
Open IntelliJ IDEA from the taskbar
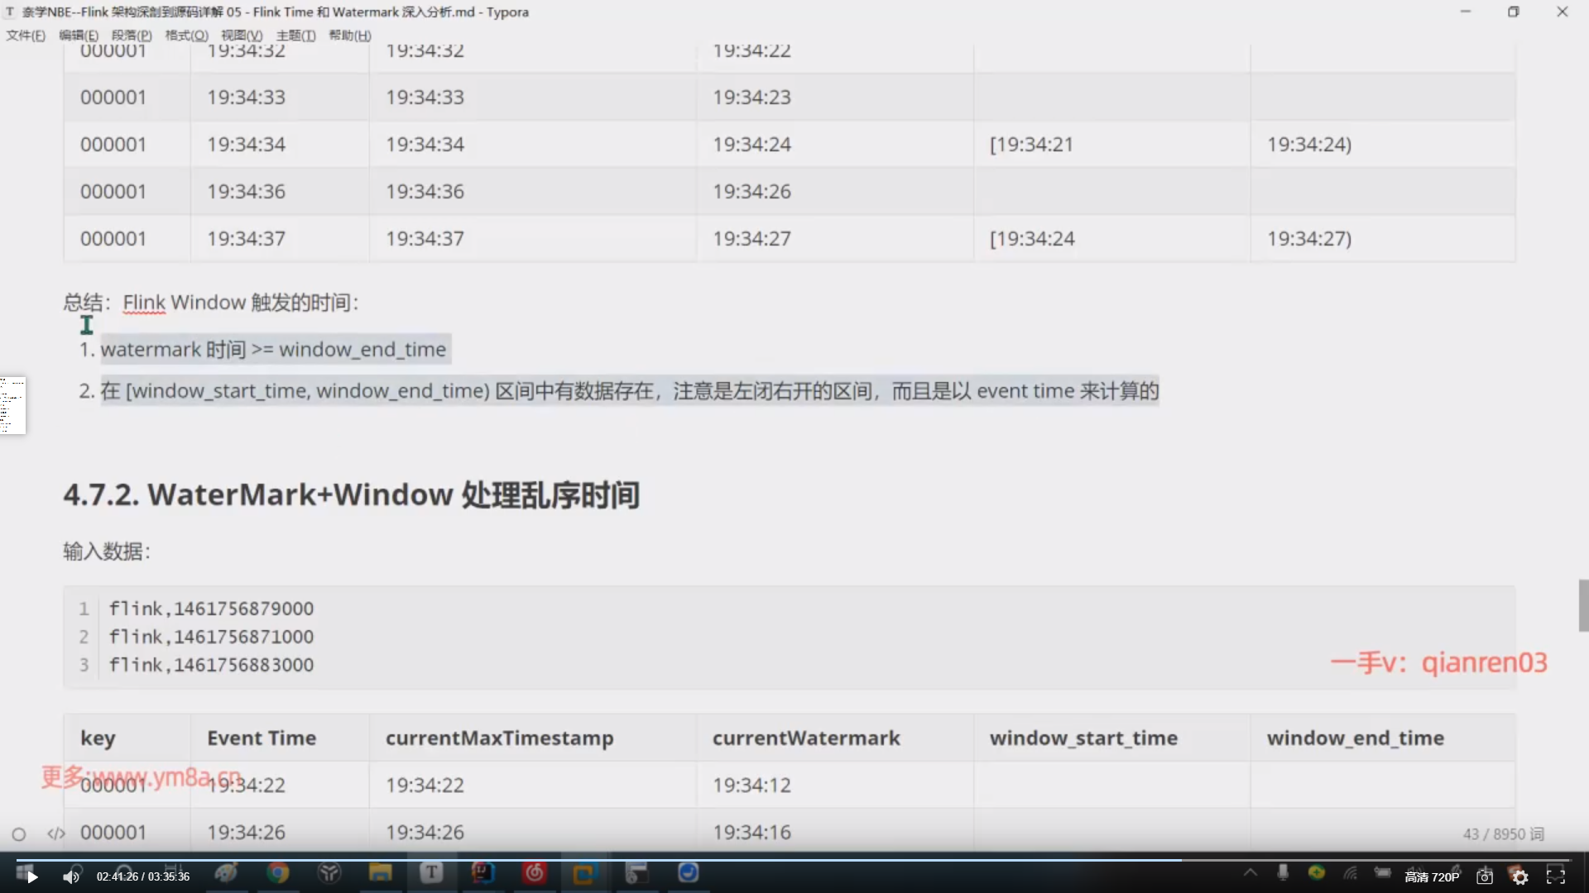coord(482,873)
